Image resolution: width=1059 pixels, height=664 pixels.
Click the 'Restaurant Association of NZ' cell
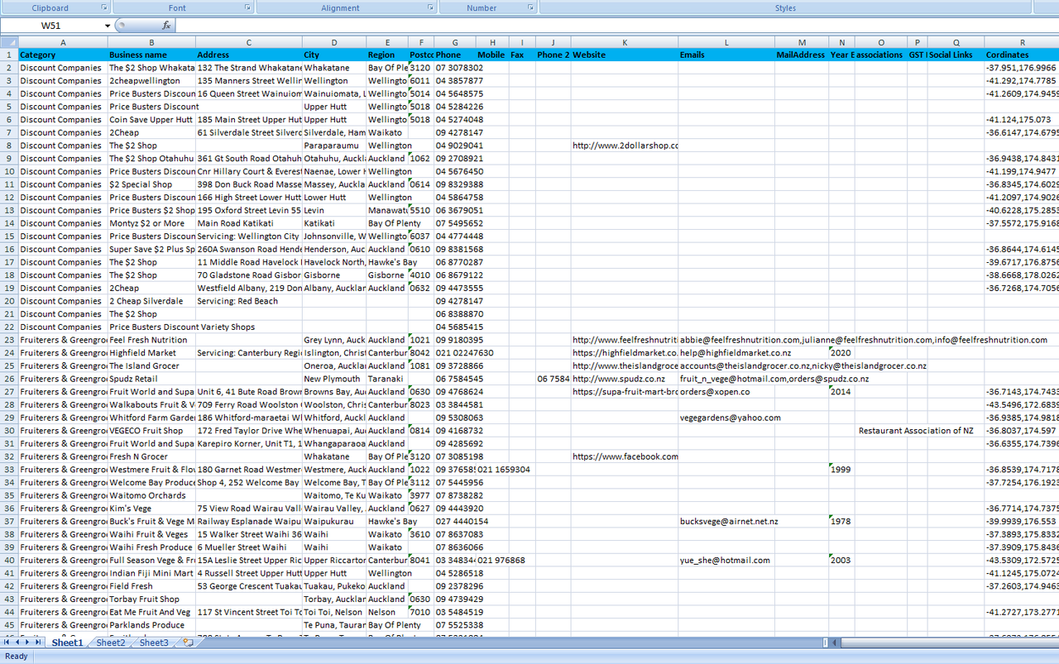point(915,431)
